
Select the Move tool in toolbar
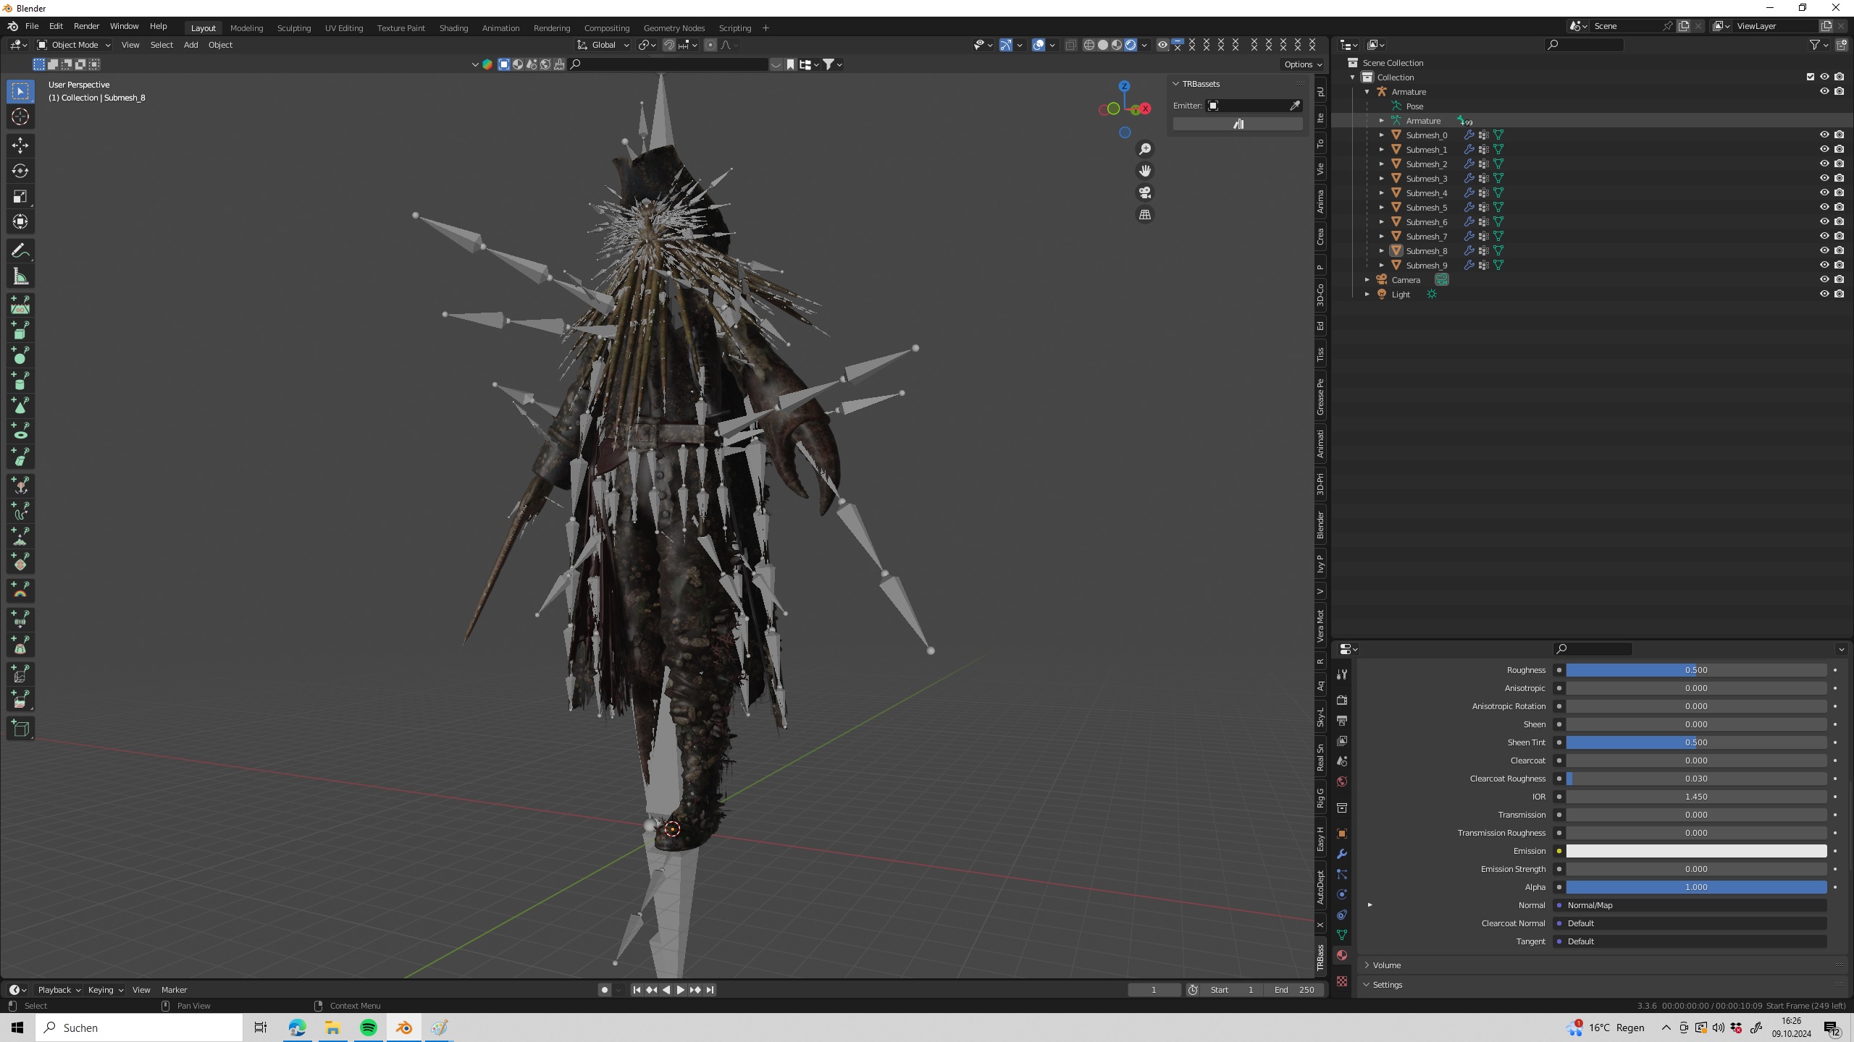[x=20, y=145]
